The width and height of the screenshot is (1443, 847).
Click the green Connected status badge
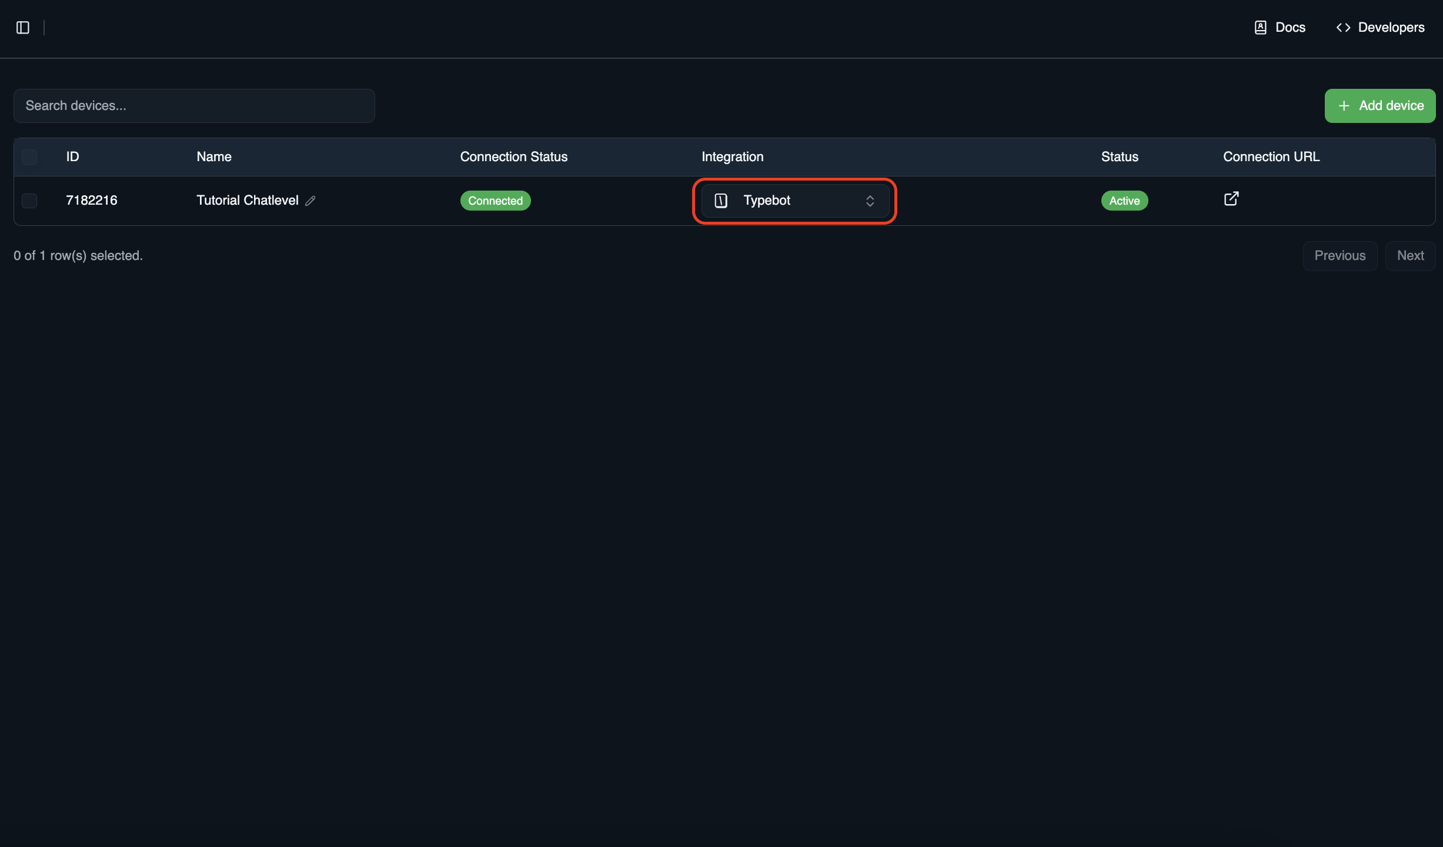[x=495, y=201]
